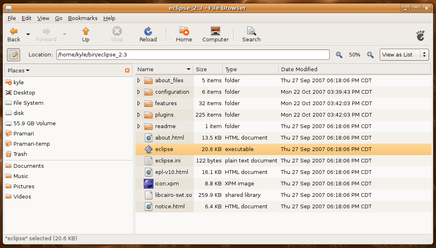Select the file name 'libcairo-swt.so'
The height and width of the screenshot is (248, 436).
[x=174, y=195]
